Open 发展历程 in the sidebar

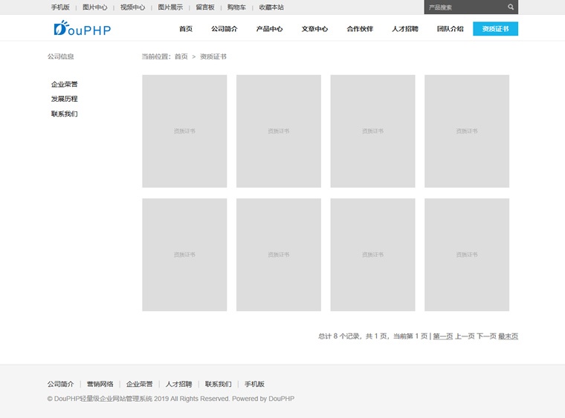pos(64,99)
